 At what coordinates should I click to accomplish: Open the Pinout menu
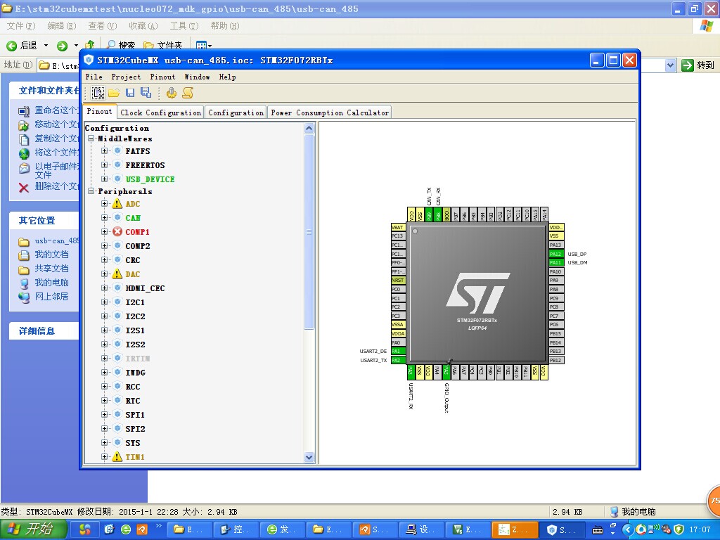162,77
